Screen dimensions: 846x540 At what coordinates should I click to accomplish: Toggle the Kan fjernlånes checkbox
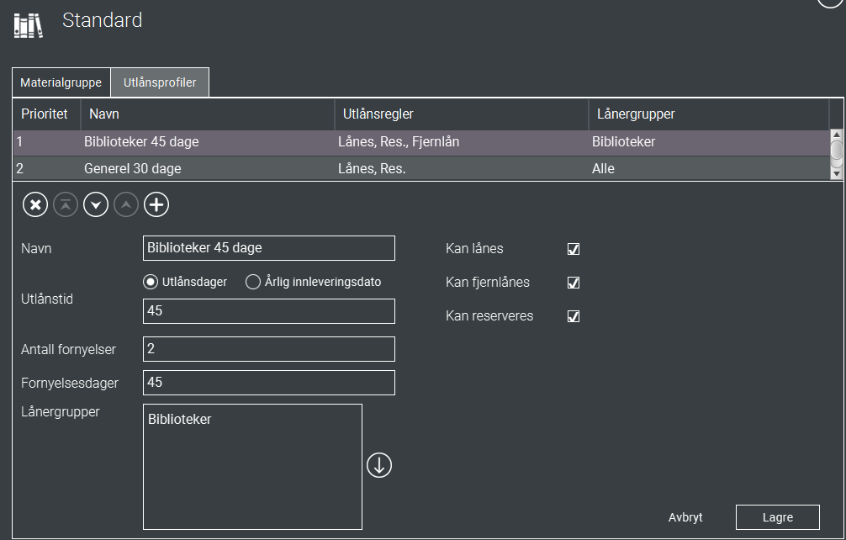[x=574, y=282]
